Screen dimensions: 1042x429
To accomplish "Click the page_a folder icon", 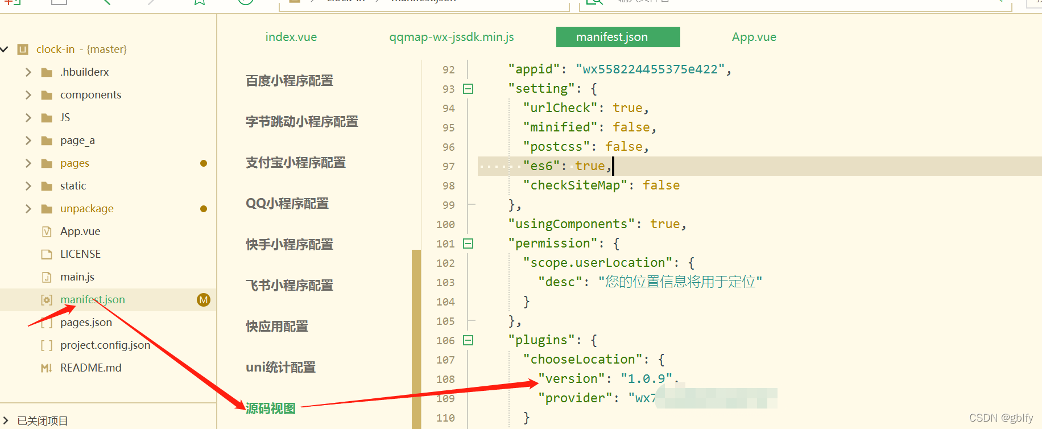I will click(47, 141).
